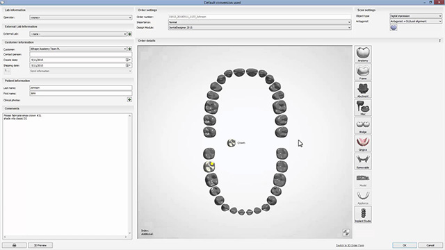Select the Frame restoration icon
445x250 pixels.
tap(363, 72)
